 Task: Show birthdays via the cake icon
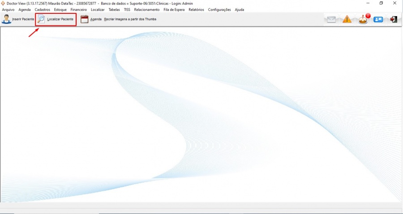(363, 20)
